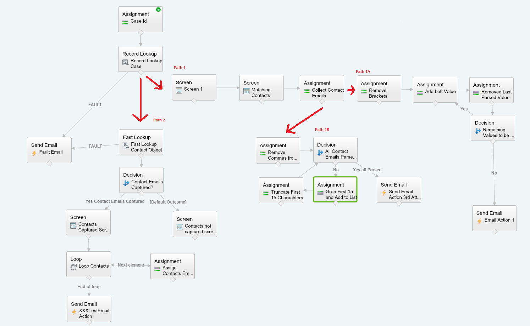Select the Collect Contact Emails assignment node
This screenshot has height=326, width=530.
click(321, 88)
